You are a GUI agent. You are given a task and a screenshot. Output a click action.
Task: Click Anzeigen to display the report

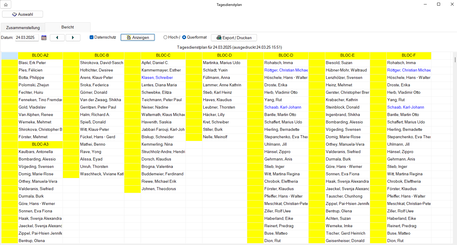(x=137, y=37)
